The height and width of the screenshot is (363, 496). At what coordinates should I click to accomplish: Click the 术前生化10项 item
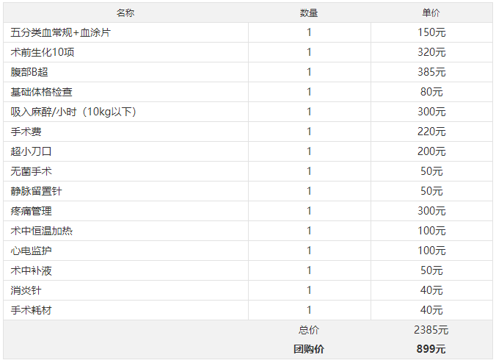click(x=43, y=52)
